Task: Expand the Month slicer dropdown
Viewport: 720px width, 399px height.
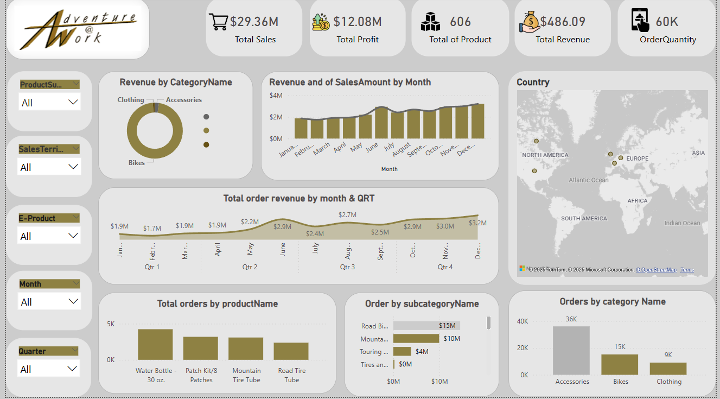Action: click(73, 302)
